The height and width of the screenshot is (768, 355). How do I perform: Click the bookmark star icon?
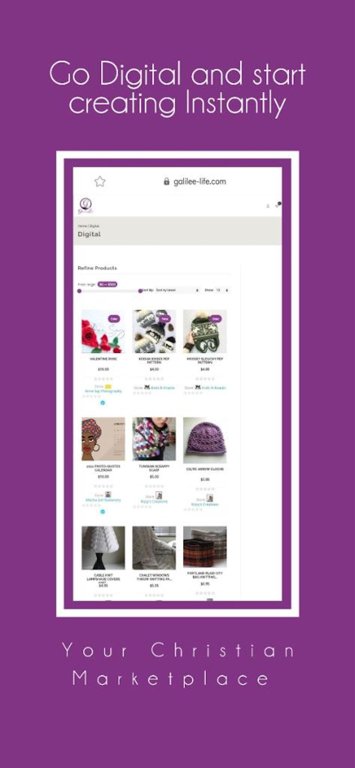[100, 181]
